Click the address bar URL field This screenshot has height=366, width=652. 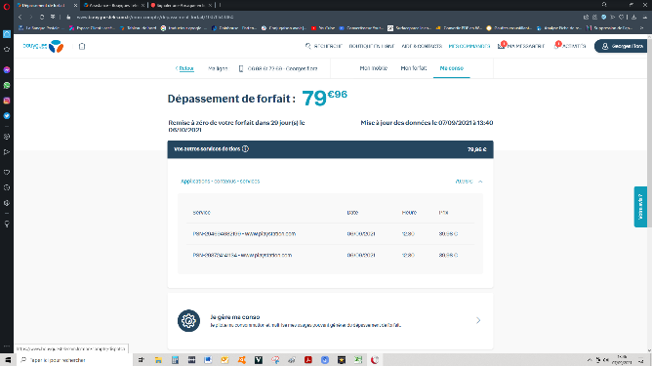click(154, 17)
